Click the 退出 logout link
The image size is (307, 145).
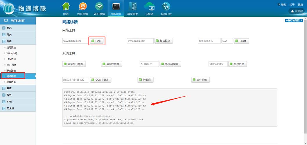coord(300,5)
